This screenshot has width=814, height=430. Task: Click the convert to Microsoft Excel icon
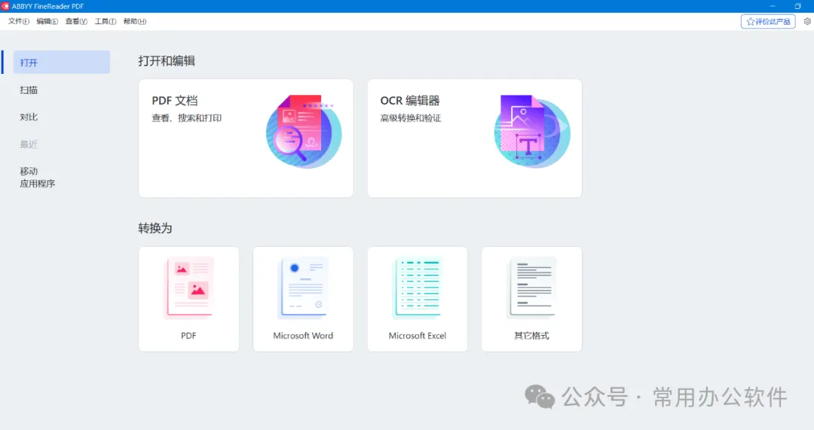[418, 287]
